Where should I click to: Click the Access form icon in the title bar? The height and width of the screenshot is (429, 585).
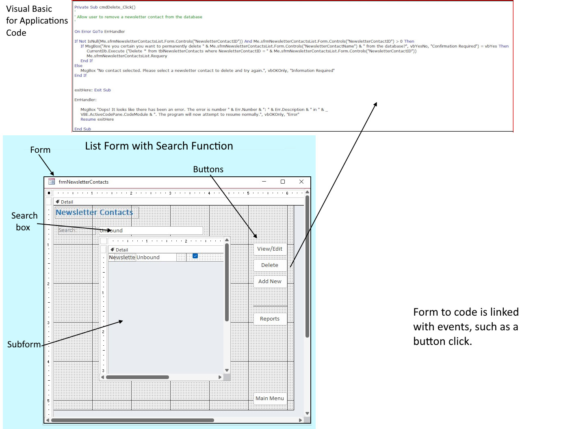[52, 182]
